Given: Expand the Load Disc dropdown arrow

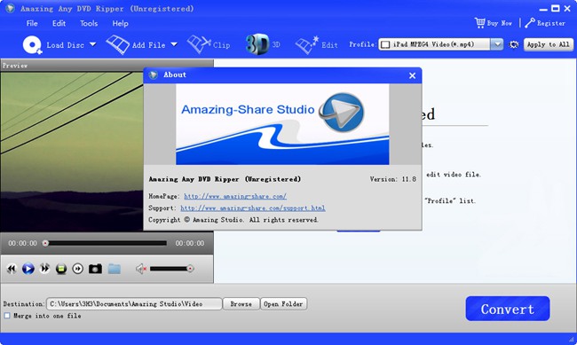Looking at the screenshot, I should [x=93, y=44].
